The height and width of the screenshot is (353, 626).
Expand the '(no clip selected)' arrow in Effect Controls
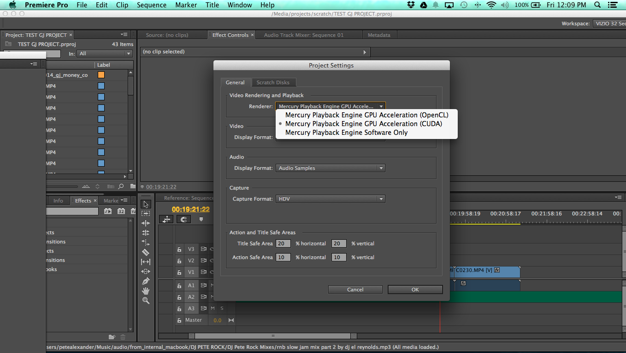coord(365,52)
